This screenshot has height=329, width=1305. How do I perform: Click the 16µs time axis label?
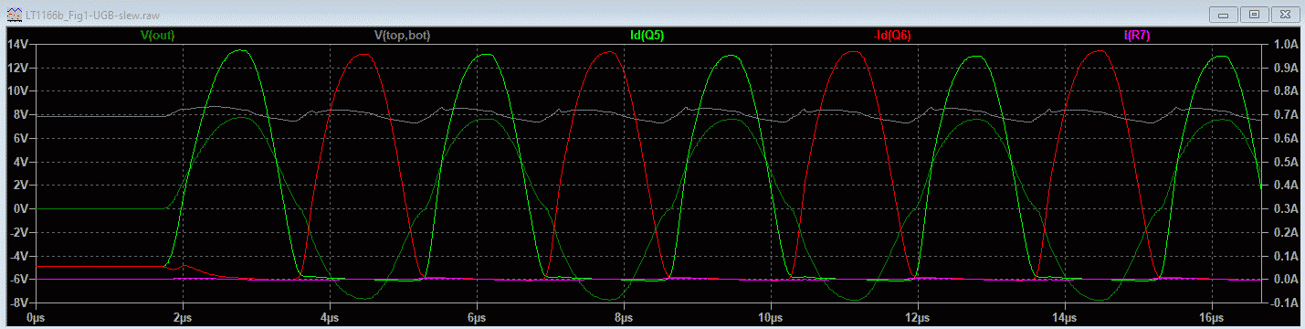(1210, 316)
